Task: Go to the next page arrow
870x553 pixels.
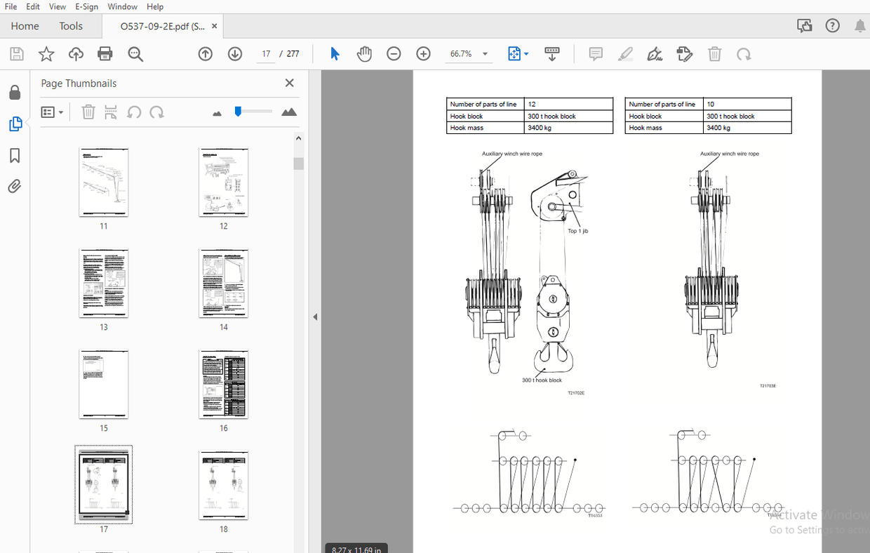Action: pos(235,54)
